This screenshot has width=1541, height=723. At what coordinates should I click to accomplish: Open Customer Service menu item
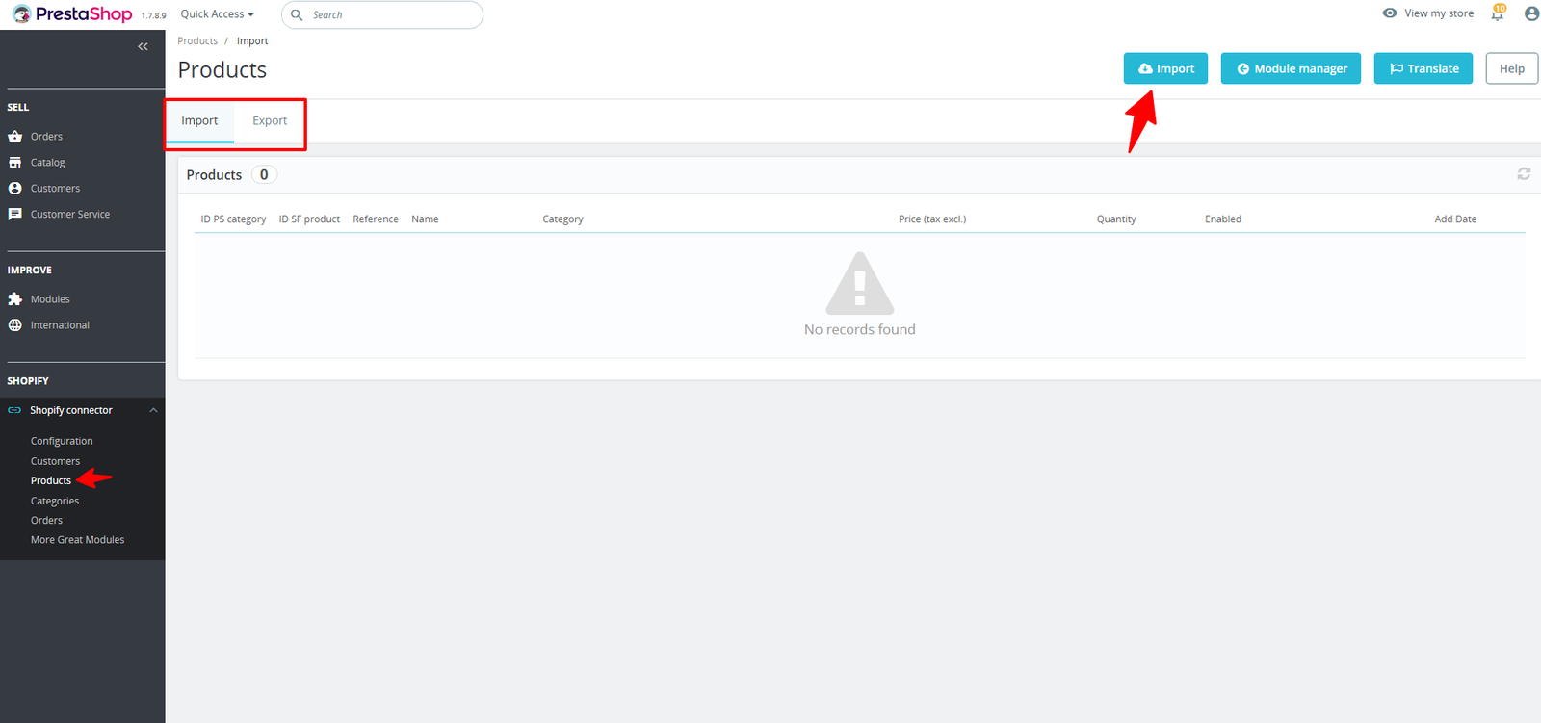[x=70, y=215]
